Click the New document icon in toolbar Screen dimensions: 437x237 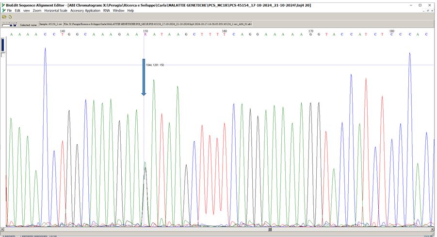click(10, 17)
